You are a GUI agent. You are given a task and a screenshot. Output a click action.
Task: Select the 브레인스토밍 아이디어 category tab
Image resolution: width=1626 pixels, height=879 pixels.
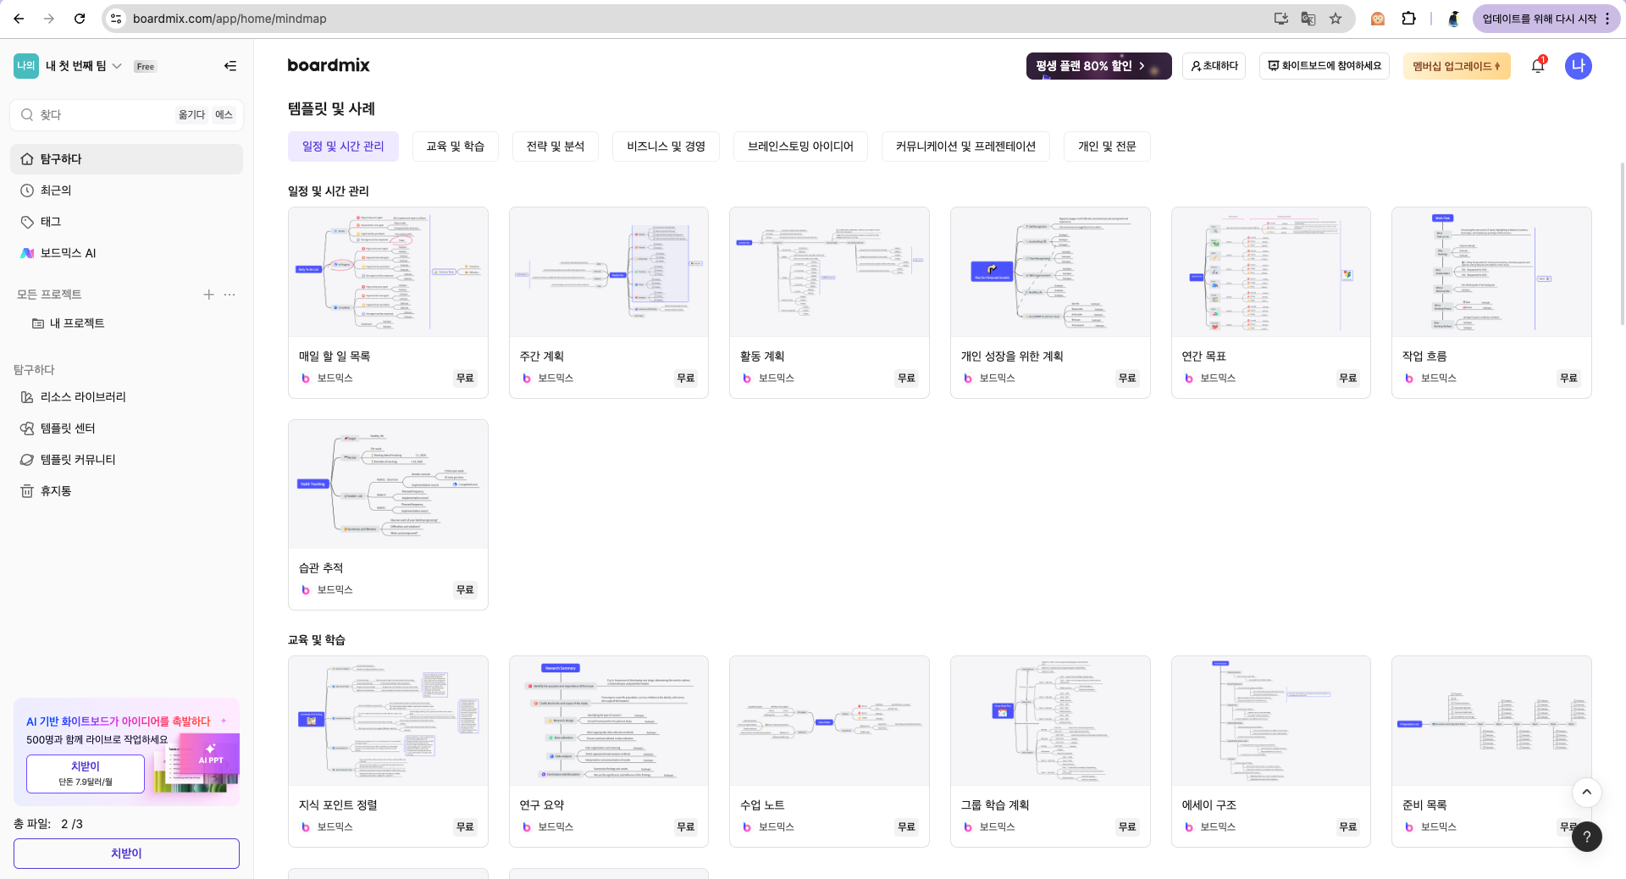tap(799, 146)
